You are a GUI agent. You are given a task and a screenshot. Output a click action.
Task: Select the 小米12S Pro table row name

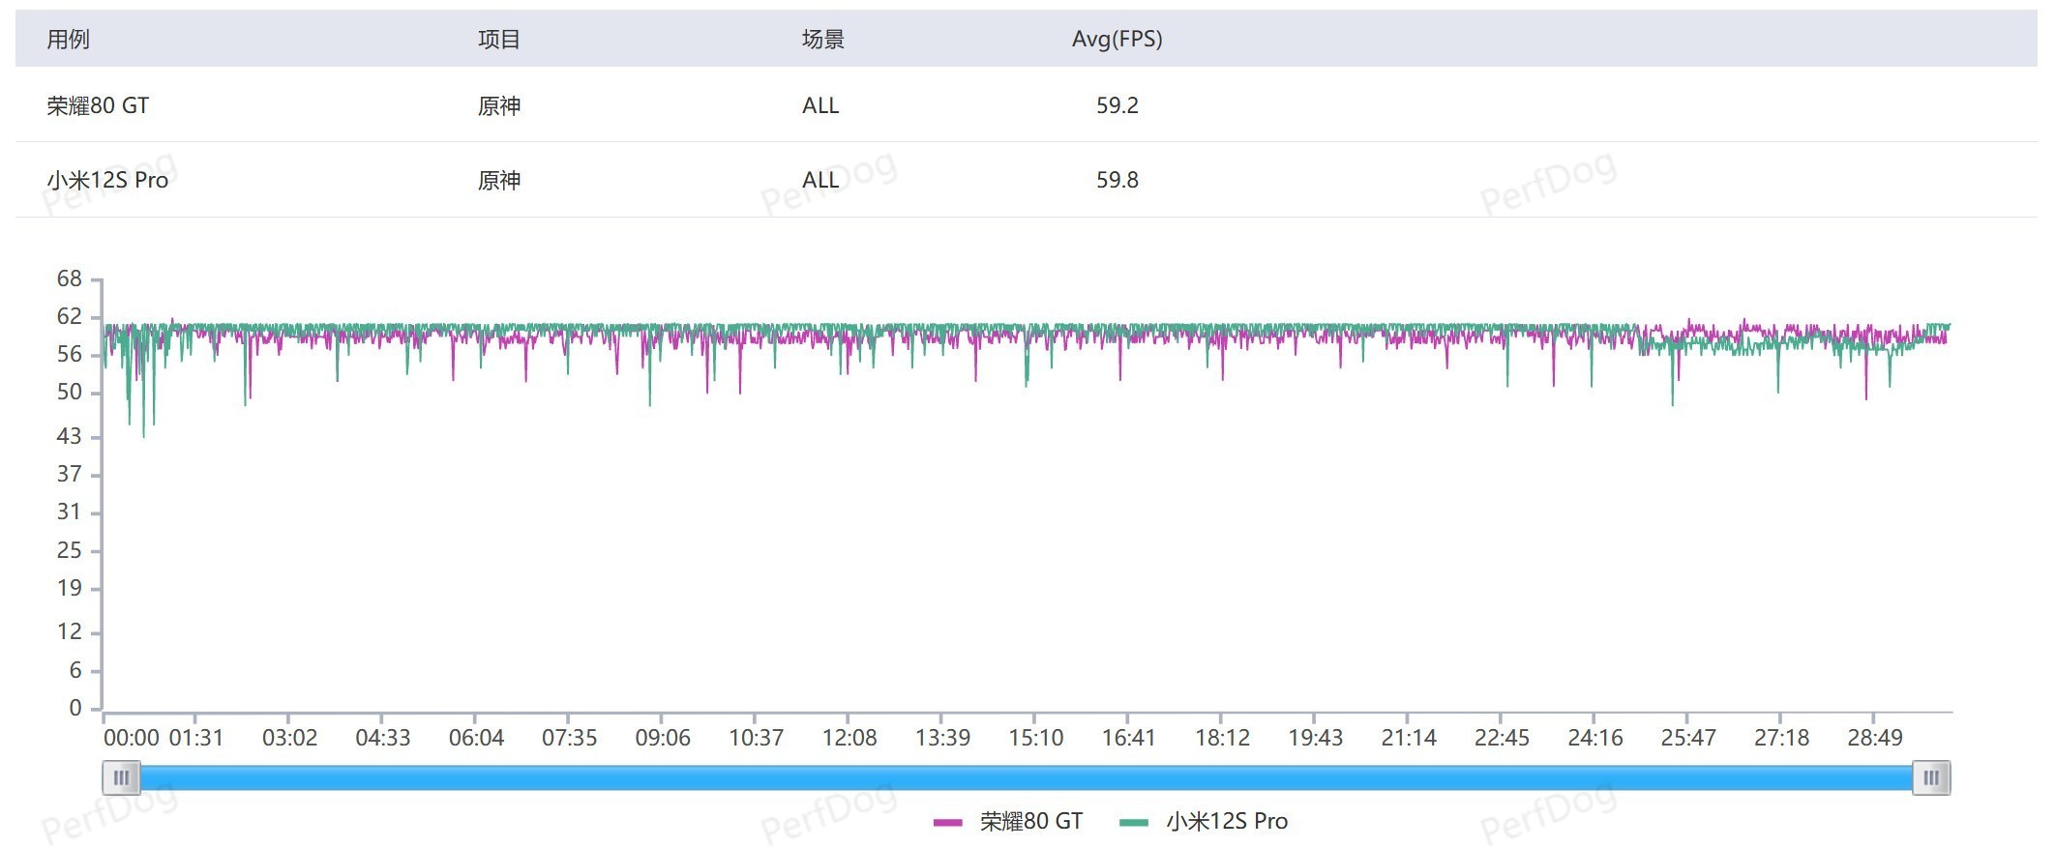click(x=107, y=181)
